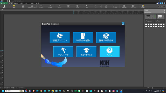Collapse the Color Picker panel header
Screen dimensions: 166x93
(155, 12)
